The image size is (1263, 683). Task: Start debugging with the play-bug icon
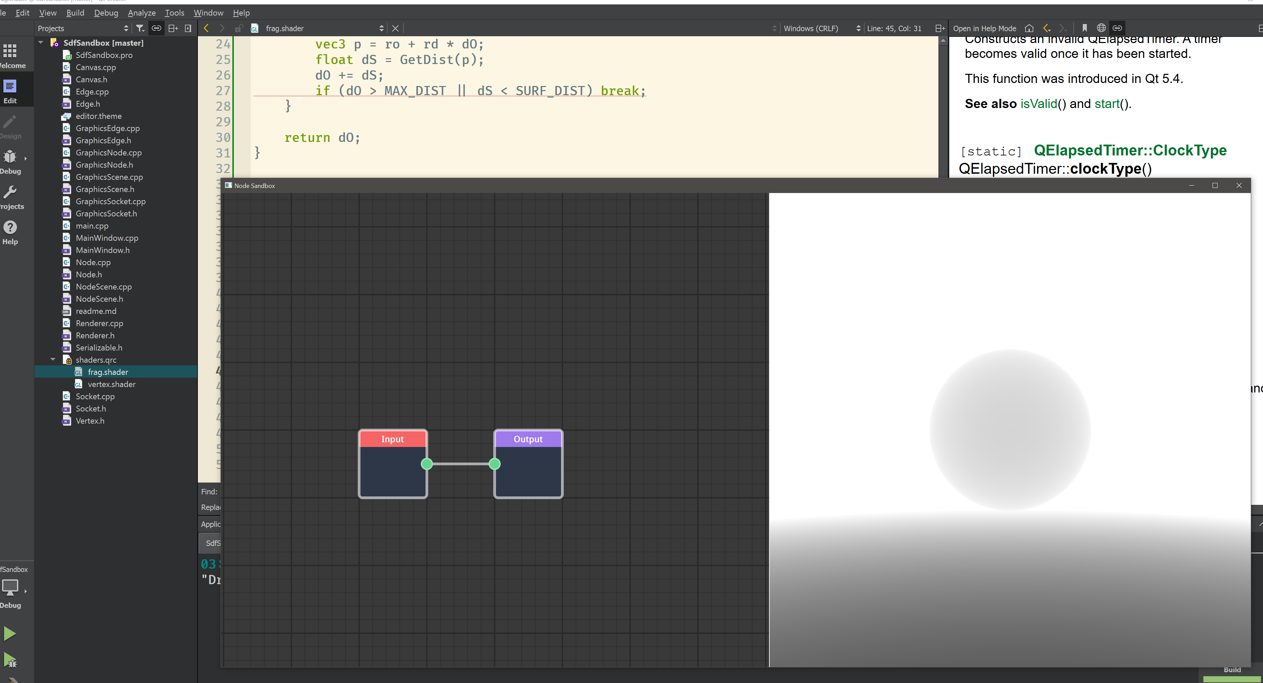10,660
